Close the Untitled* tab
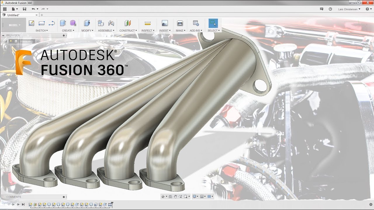The height and width of the screenshot is (210, 374). click(x=37, y=15)
